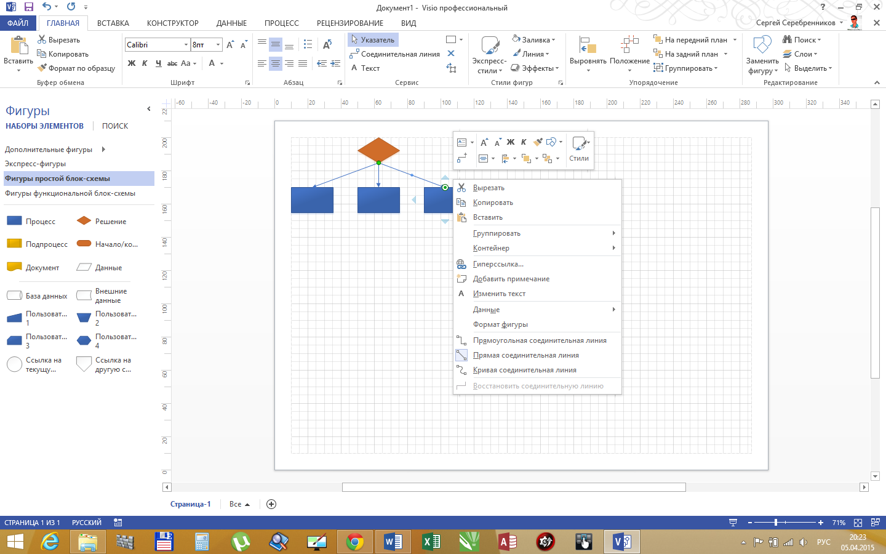The width and height of the screenshot is (886, 554).
Task: Open the Insert (ВСТАВКА) ribbon tab
Action: coord(113,23)
